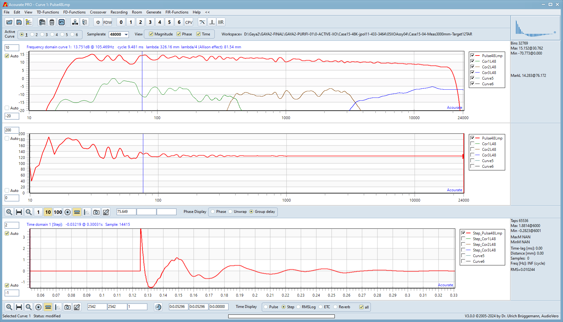This screenshot has height=322, width=563.
Task: Click the clock icon in time toolbar
Action: pos(158,307)
